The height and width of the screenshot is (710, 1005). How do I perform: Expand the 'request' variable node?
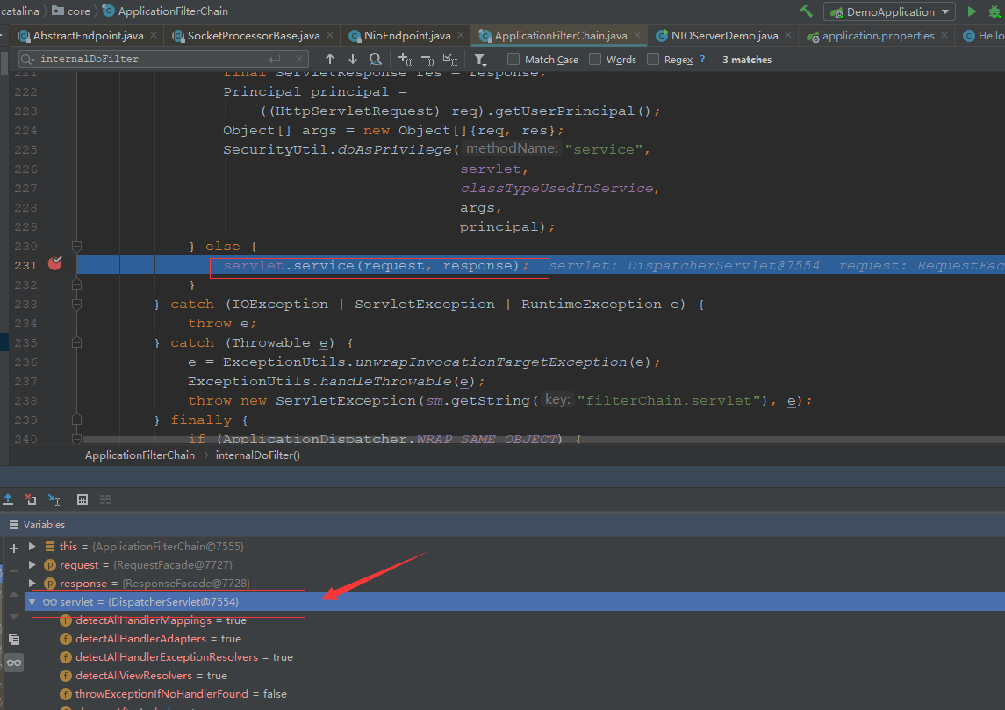(32, 565)
